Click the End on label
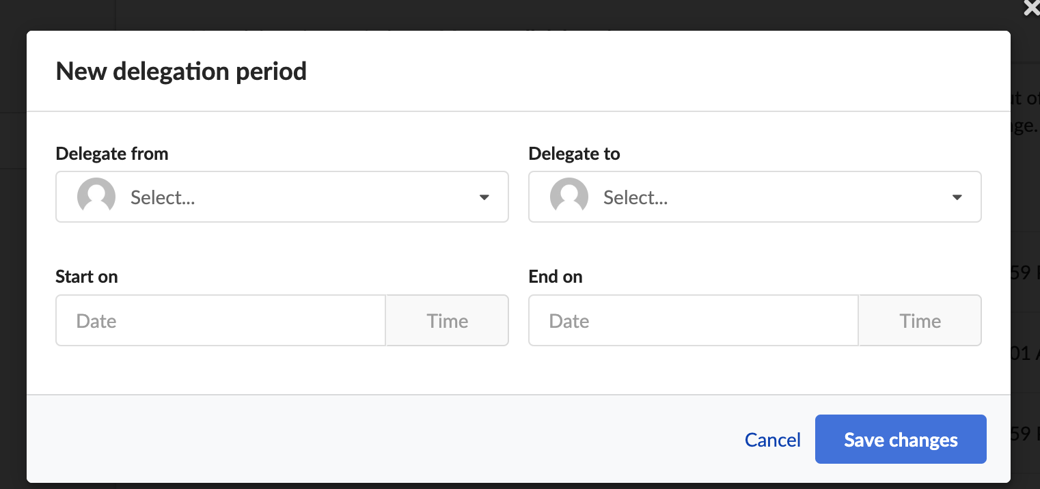1040x489 pixels. (x=556, y=277)
